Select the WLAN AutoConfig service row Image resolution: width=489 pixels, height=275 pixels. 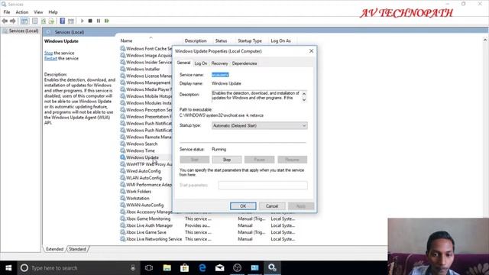(x=146, y=178)
